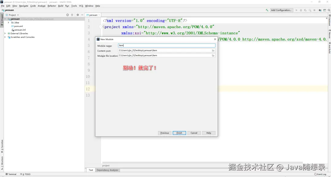Click the Build Project hammer icon
331x177 pixels.
pos(267,10)
